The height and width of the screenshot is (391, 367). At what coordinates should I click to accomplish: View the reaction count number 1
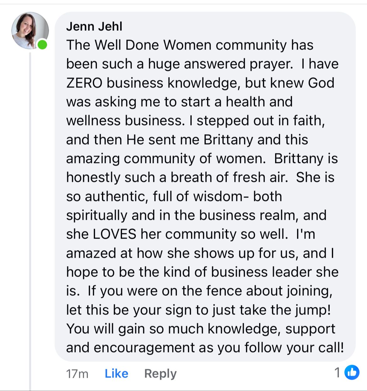tap(337, 373)
